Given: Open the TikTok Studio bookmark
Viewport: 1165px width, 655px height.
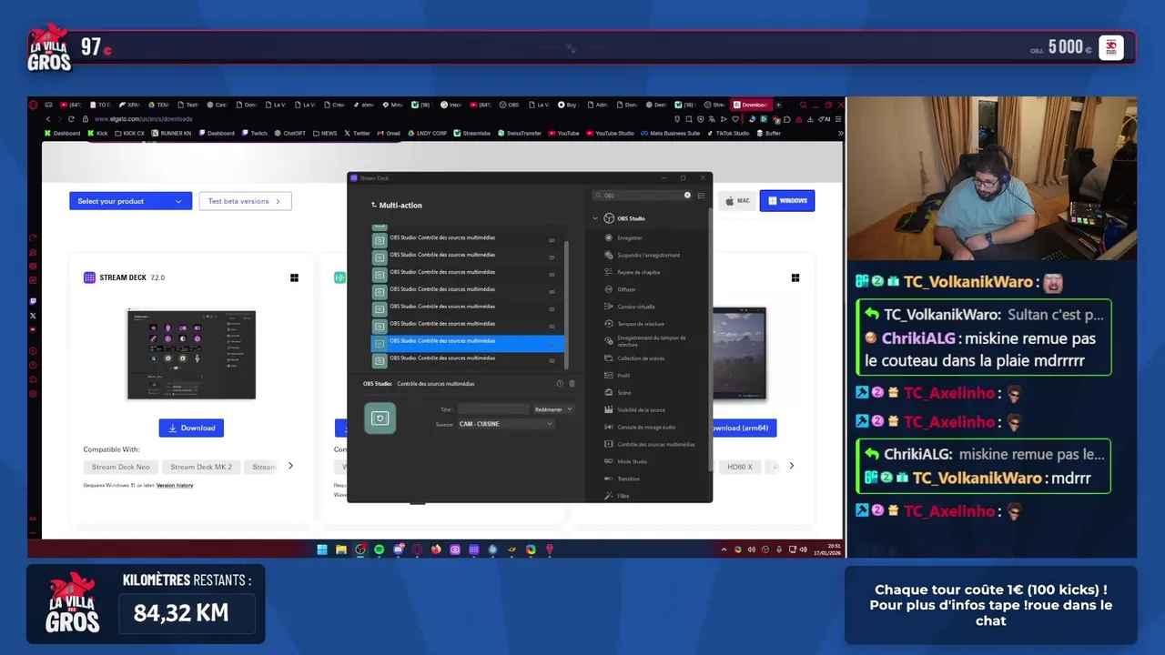Looking at the screenshot, I should (728, 134).
